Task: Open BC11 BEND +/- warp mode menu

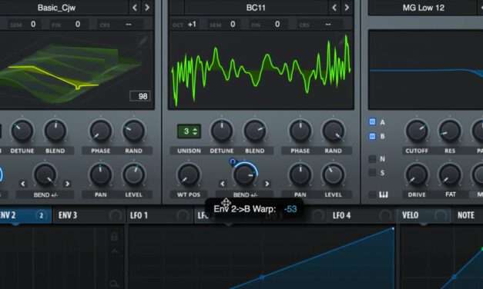Action: click(244, 194)
